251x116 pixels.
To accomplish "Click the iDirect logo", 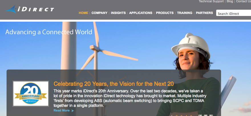I will click(29, 9).
